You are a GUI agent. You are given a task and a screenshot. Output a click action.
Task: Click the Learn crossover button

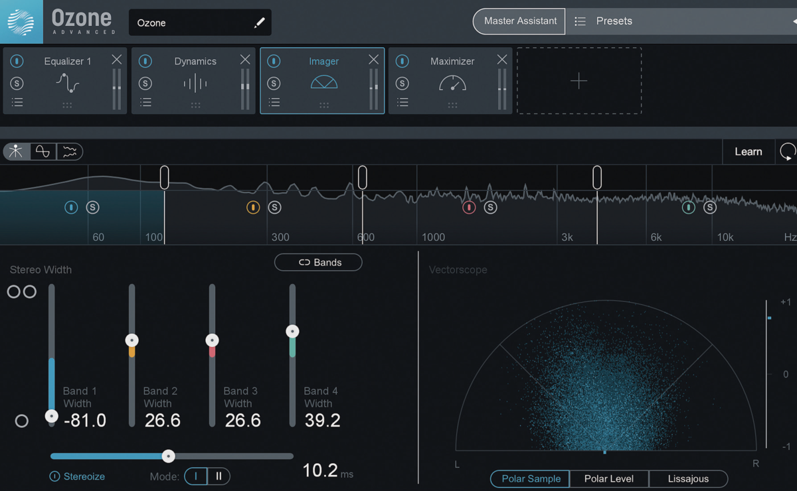[x=749, y=152]
